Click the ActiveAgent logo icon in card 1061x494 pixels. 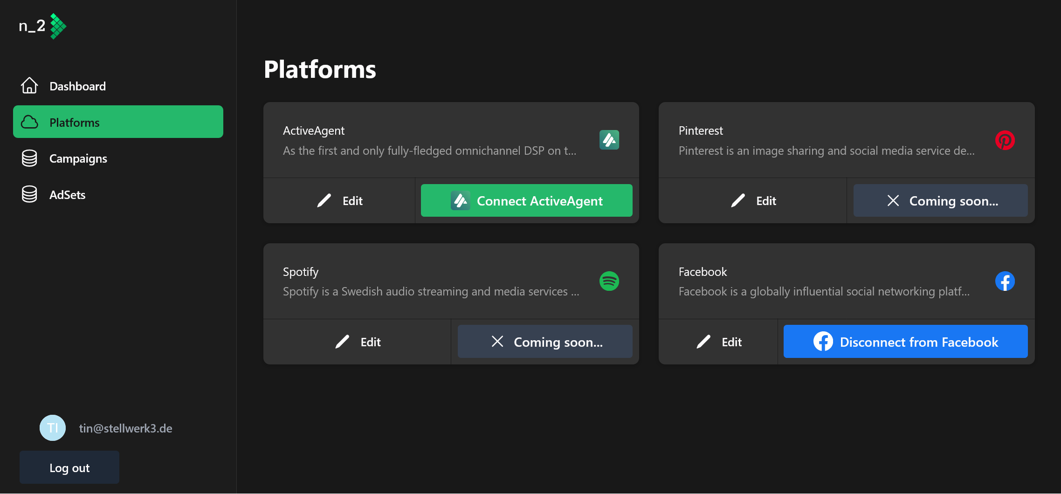point(609,140)
